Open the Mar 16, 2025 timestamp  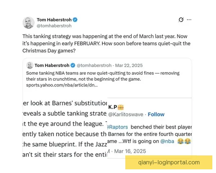123,151
